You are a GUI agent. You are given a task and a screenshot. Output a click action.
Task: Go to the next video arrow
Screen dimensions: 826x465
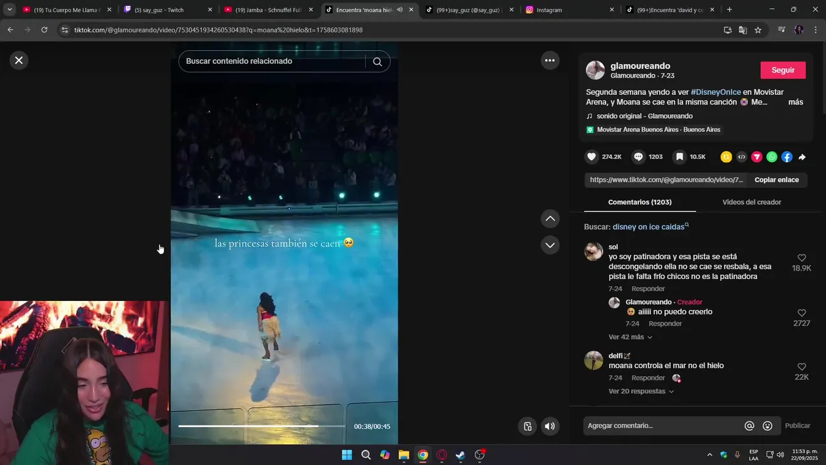pyautogui.click(x=550, y=245)
